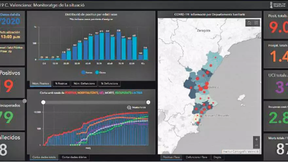
Task: Click the right handle of the time range slider
Action: (x=148, y=102)
